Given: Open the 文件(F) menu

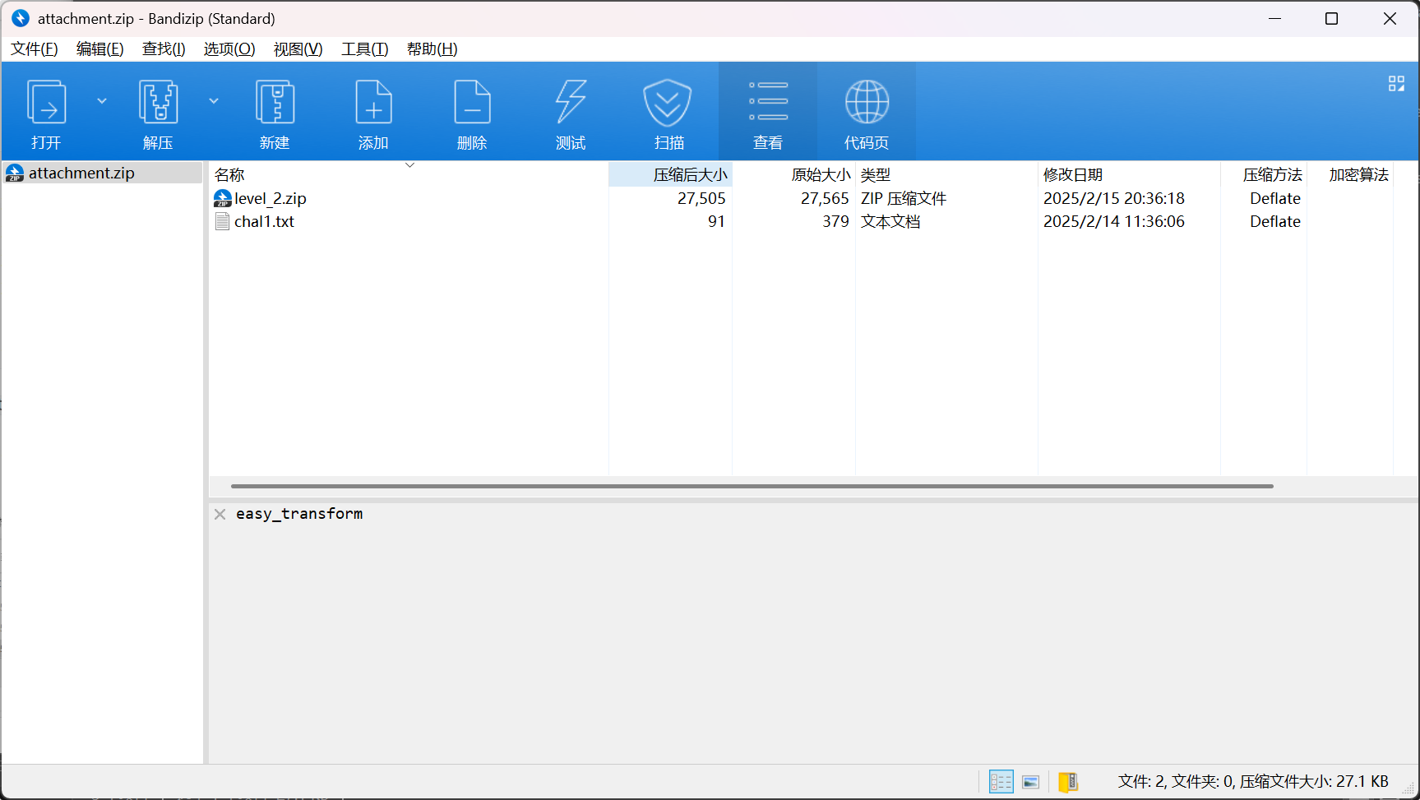Looking at the screenshot, I should coord(35,49).
